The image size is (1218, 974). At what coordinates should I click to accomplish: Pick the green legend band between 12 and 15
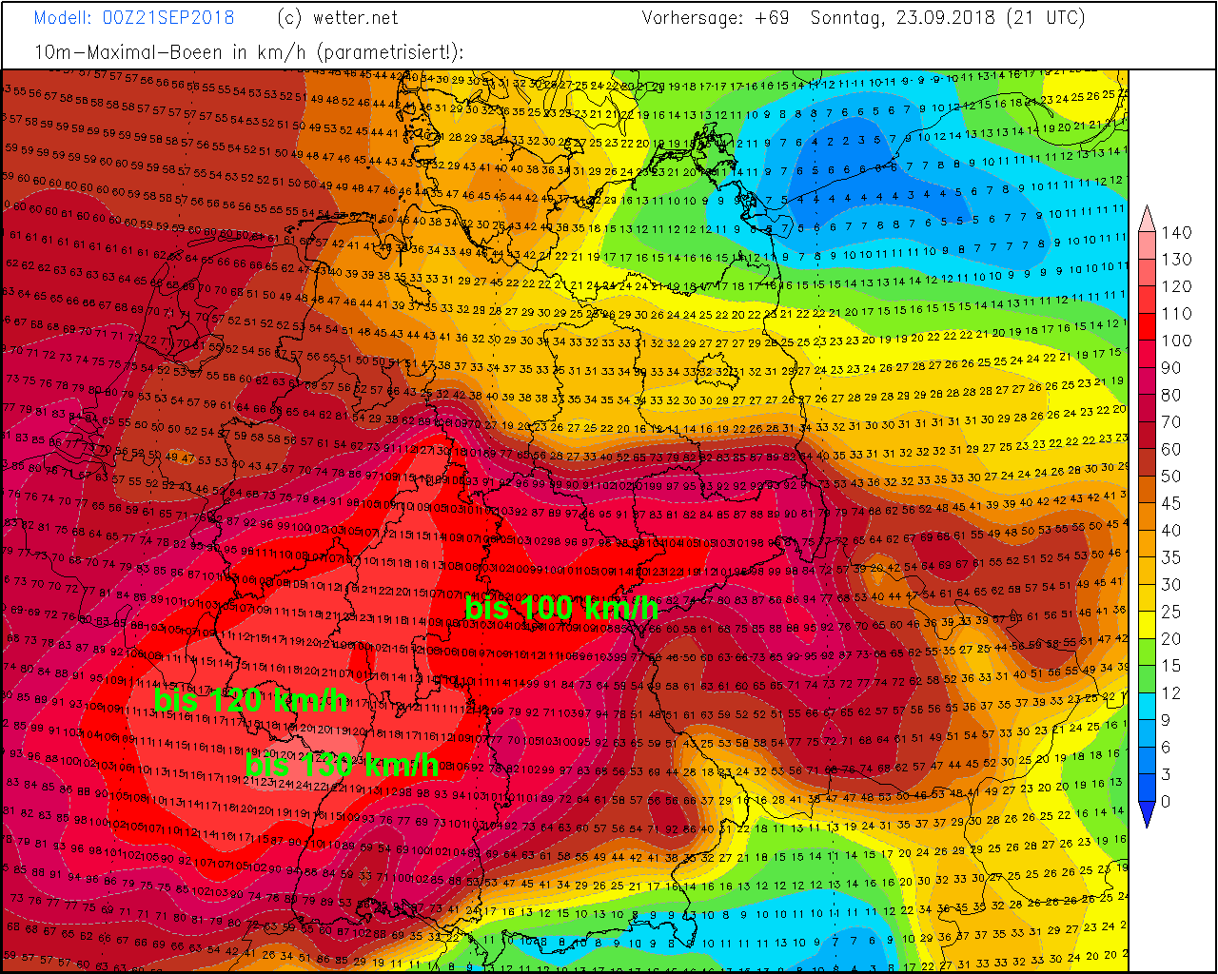tap(1147, 679)
